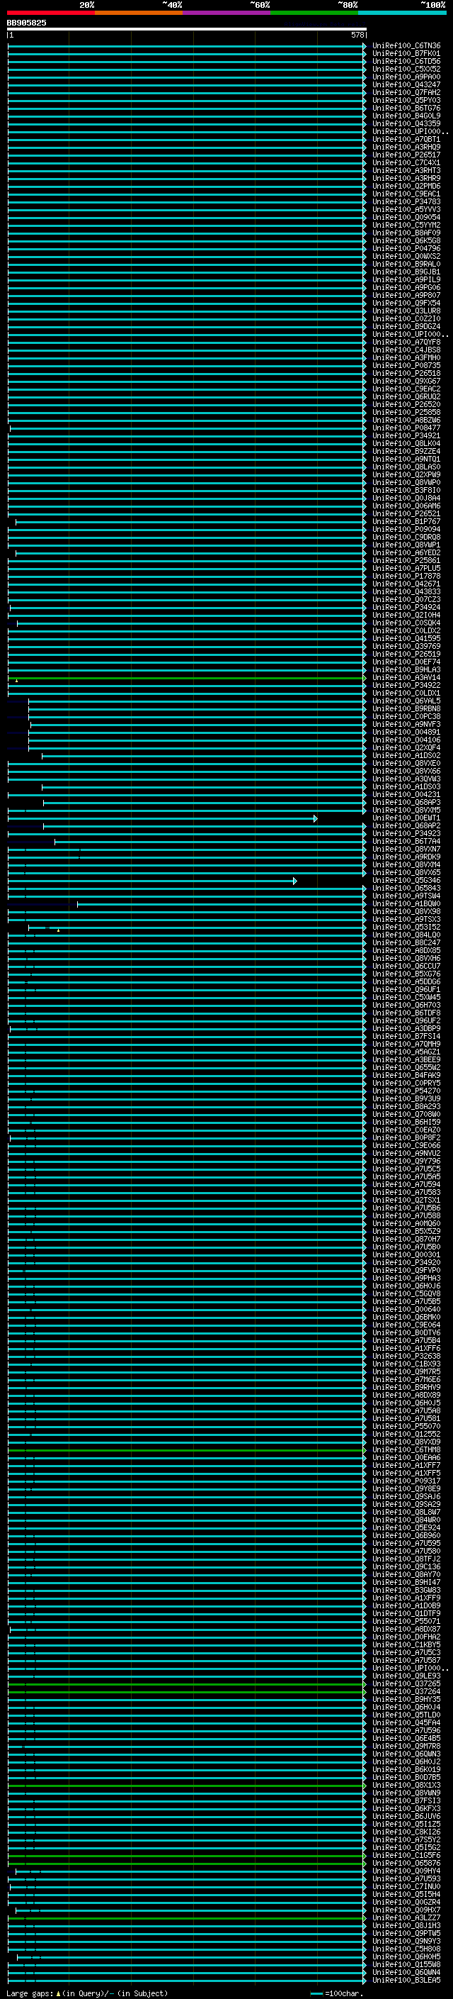Click hit label UniRef100_B7FSI3
This screenshot has height=1999, width=453.
406,1800
